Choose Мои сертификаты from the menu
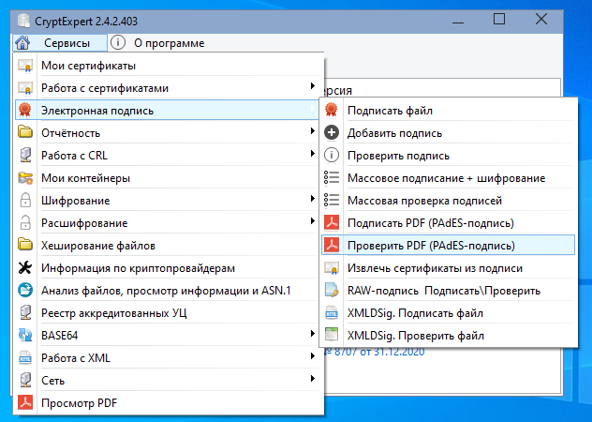592x422 pixels. 88,66
